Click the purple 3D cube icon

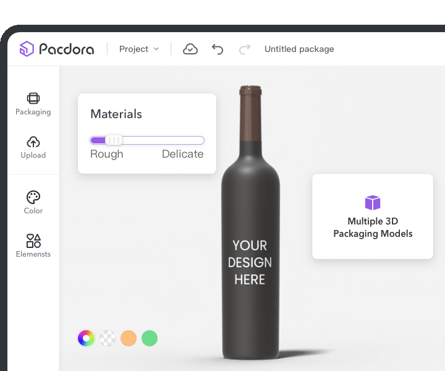pos(372,202)
